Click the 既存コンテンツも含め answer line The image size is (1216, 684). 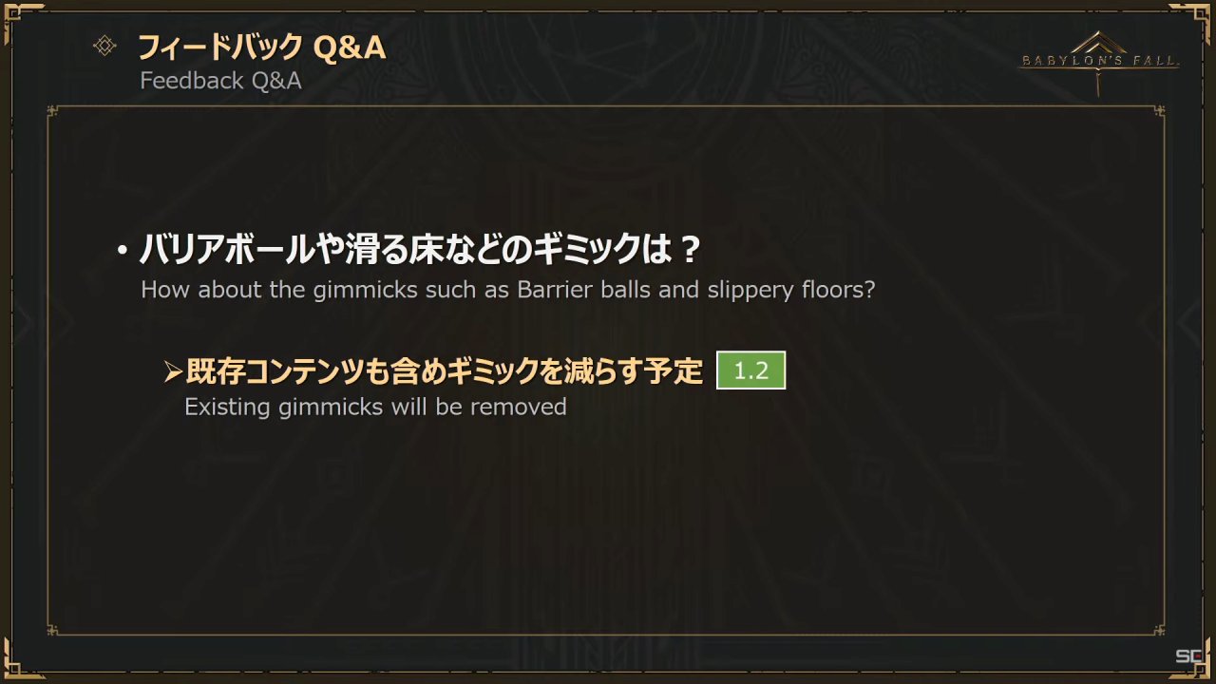(x=444, y=371)
